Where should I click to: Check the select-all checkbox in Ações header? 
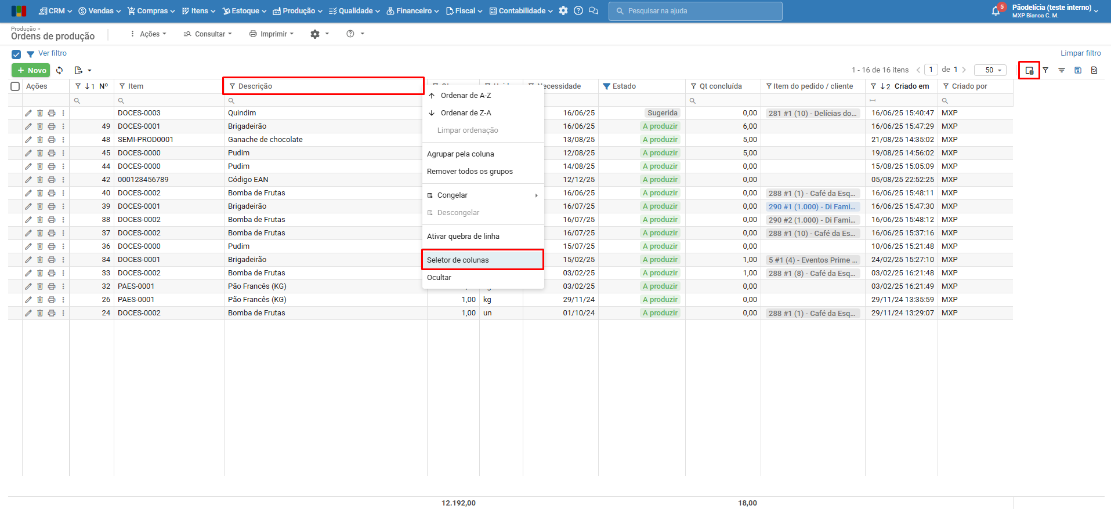(16, 86)
